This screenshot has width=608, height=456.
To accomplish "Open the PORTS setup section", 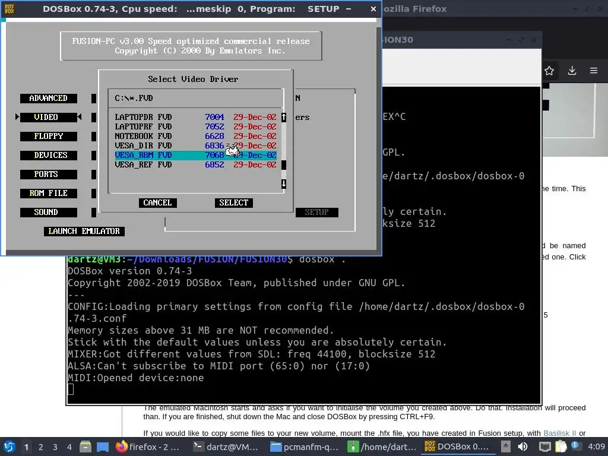I will pyautogui.click(x=49, y=175).
